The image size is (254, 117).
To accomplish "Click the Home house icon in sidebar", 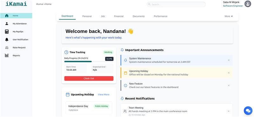I will coord(7,16).
